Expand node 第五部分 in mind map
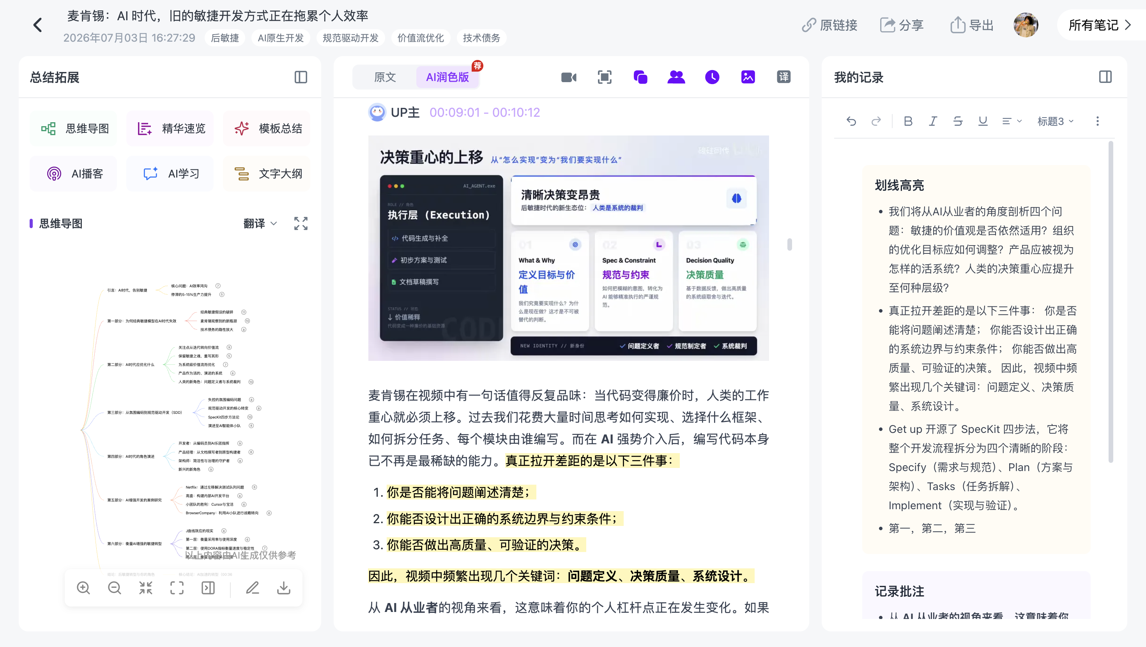 click(134, 500)
